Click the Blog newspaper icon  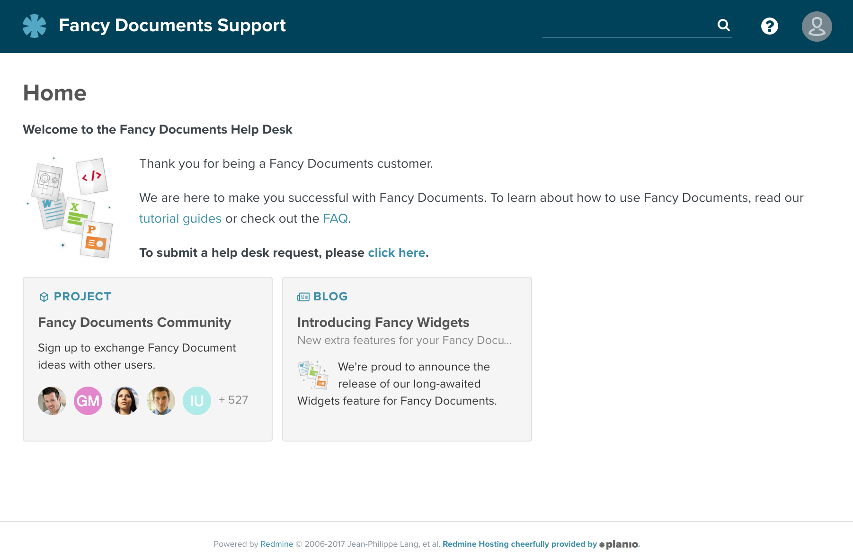point(303,297)
